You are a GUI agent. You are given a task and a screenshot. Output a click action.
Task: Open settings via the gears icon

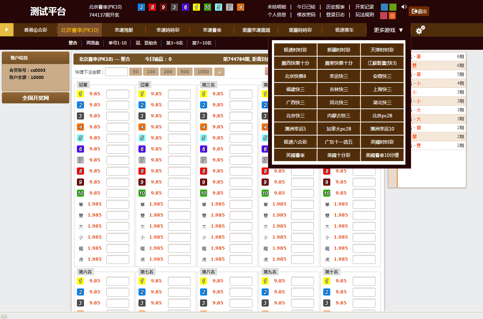[x=420, y=30]
